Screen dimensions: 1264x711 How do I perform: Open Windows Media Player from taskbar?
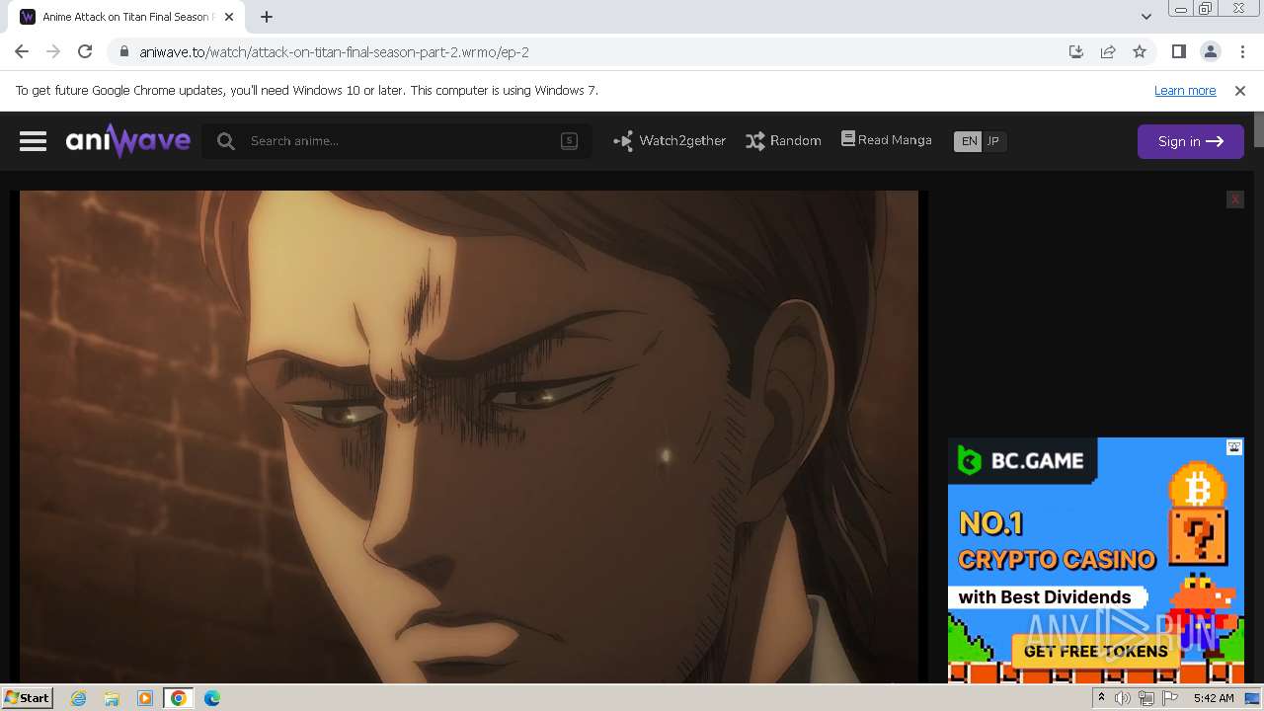[145, 698]
